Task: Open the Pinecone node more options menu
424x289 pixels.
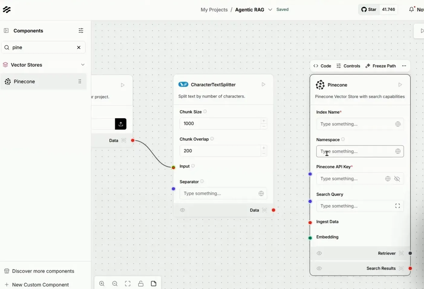Action: [404, 66]
